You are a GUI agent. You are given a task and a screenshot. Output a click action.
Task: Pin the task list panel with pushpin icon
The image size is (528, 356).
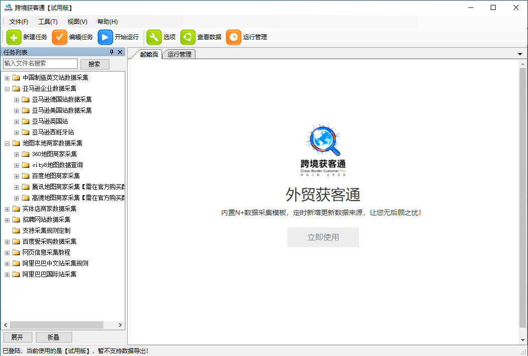[x=112, y=53]
